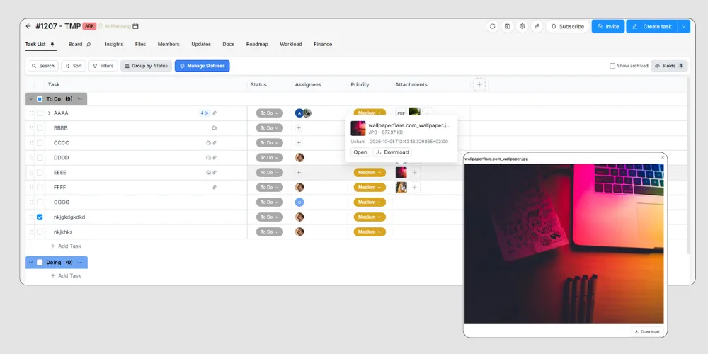This screenshot has height=354, width=708.
Task: Add attachment plus icon on AAAA row
Action: coord(428,113)
